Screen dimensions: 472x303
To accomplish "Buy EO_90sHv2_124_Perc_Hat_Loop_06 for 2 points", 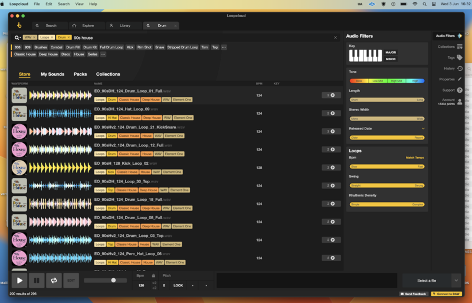I will click(331, 258).
